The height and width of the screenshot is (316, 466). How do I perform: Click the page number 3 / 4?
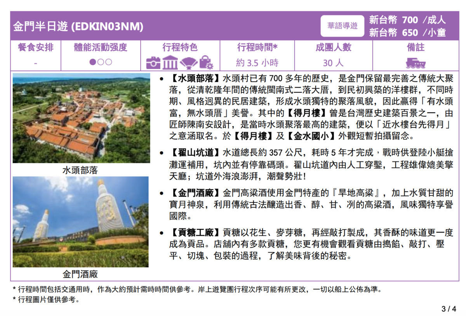point(449,309)
